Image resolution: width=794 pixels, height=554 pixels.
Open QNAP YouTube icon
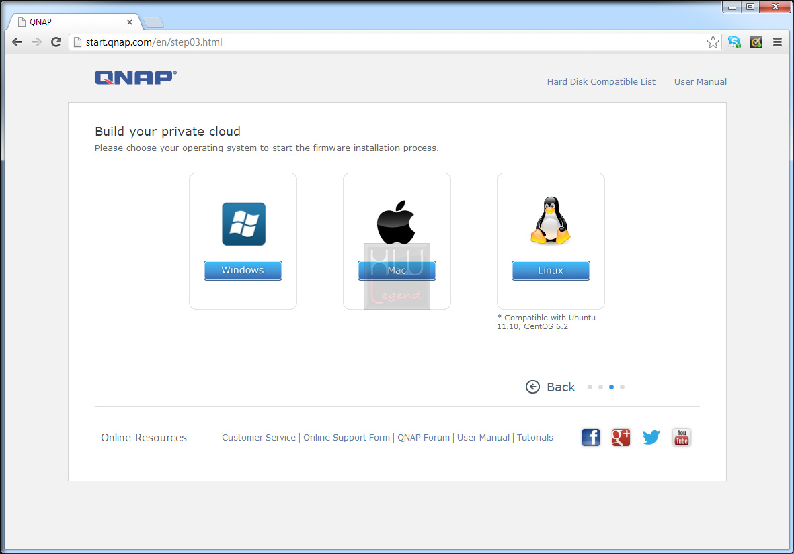point(682,437)
